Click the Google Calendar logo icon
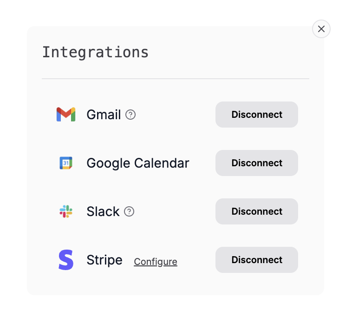 [x=66, y=163]
